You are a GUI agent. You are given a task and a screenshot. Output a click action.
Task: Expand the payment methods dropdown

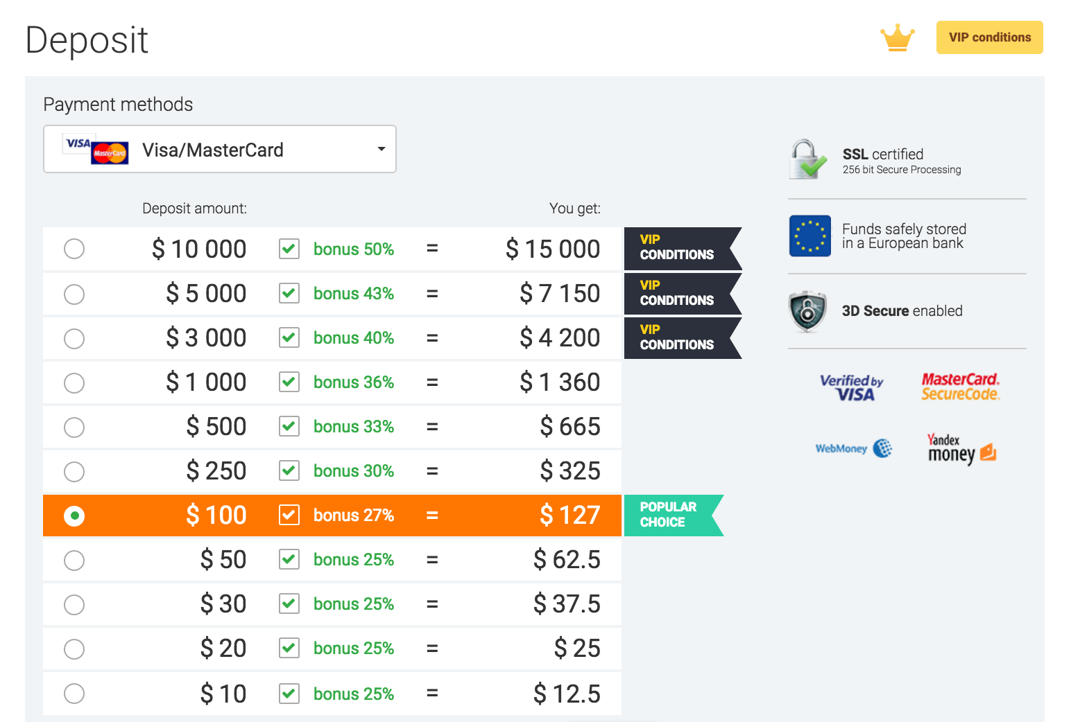point(220,149)
